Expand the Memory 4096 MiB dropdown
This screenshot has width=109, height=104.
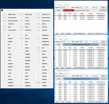[x=82, y=42]
